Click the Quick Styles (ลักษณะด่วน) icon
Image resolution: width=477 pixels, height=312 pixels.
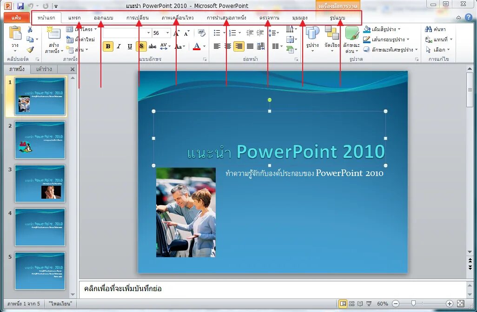[351, 33]
